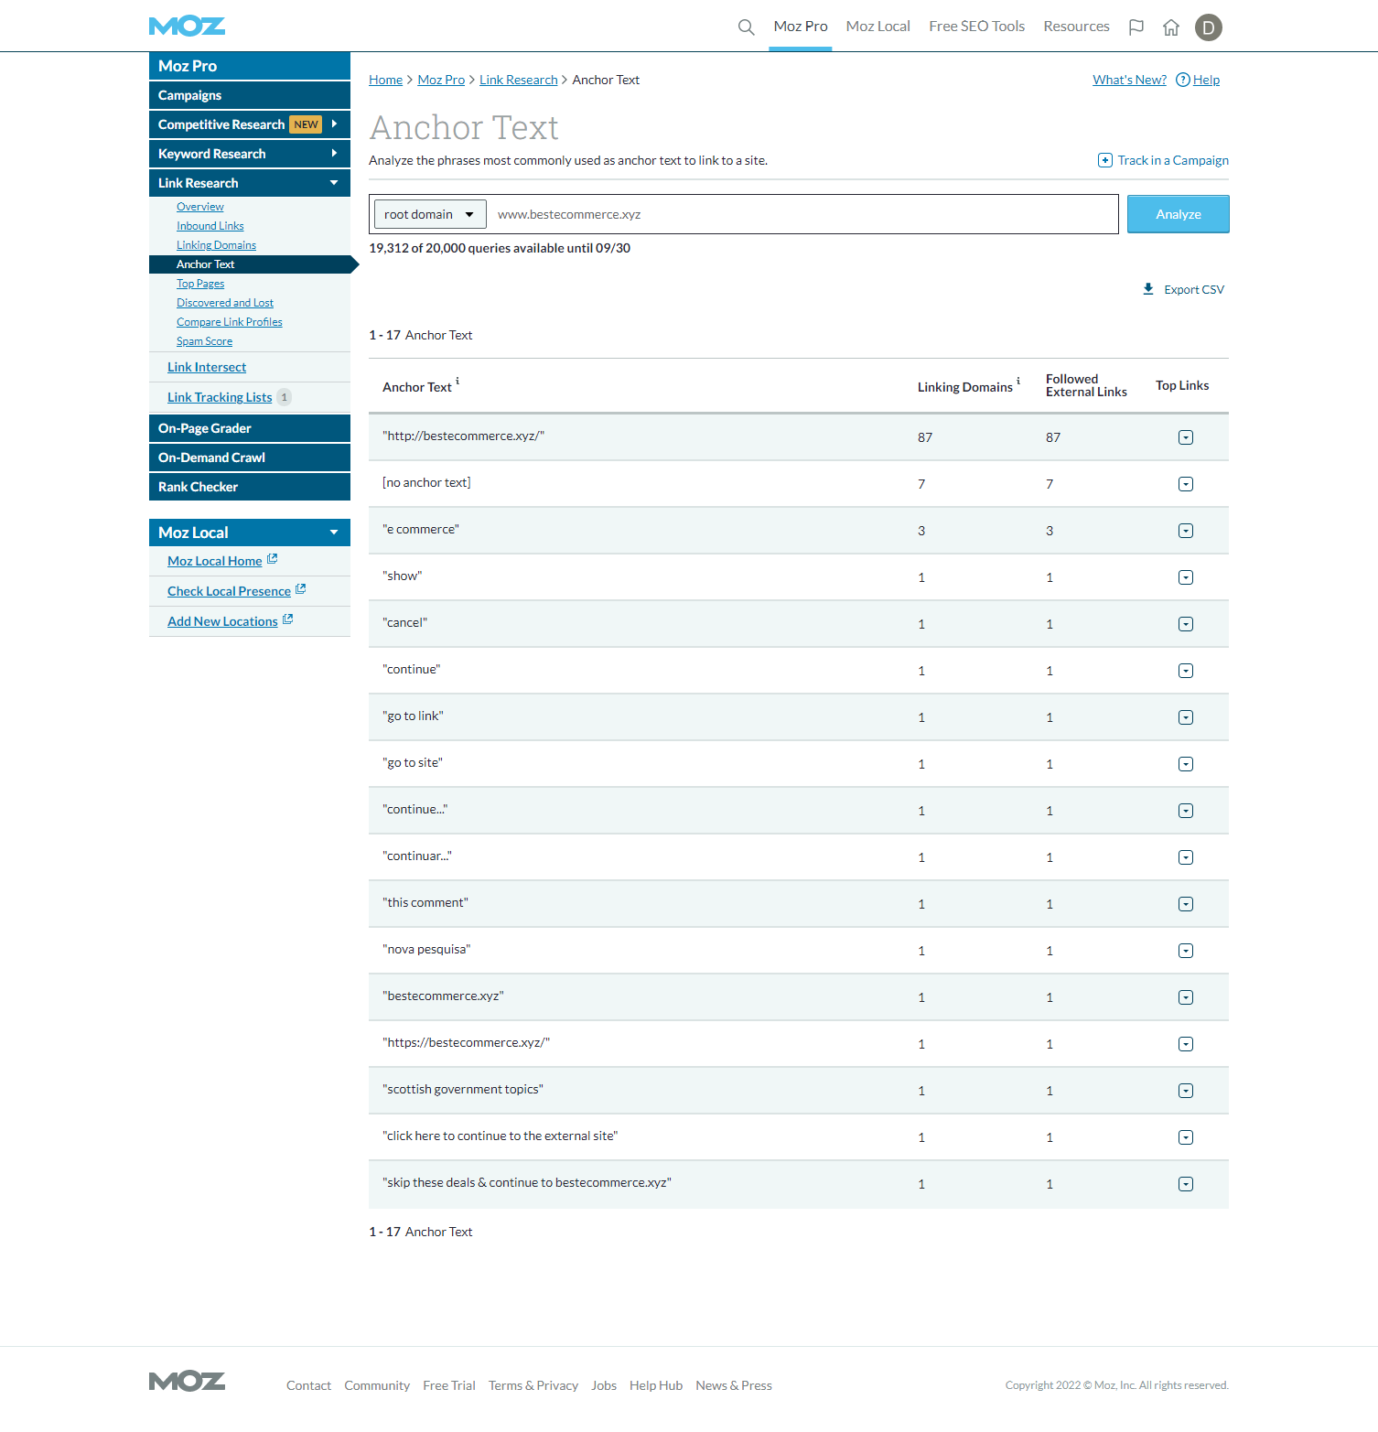Select "skip these deals & continue to bestecommerce.xyz" text
Image resolution: width=1378 pixels, height=1432 pixels.
click(x=527, y=1183)
